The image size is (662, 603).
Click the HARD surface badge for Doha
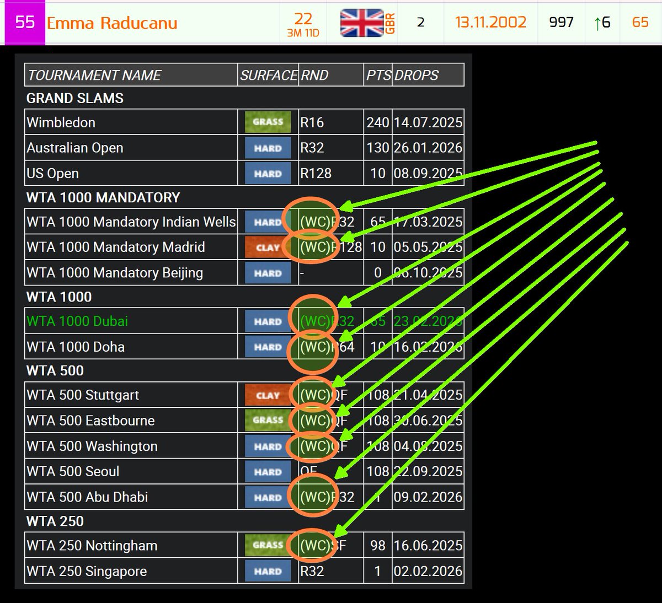(x=268, y=347)
